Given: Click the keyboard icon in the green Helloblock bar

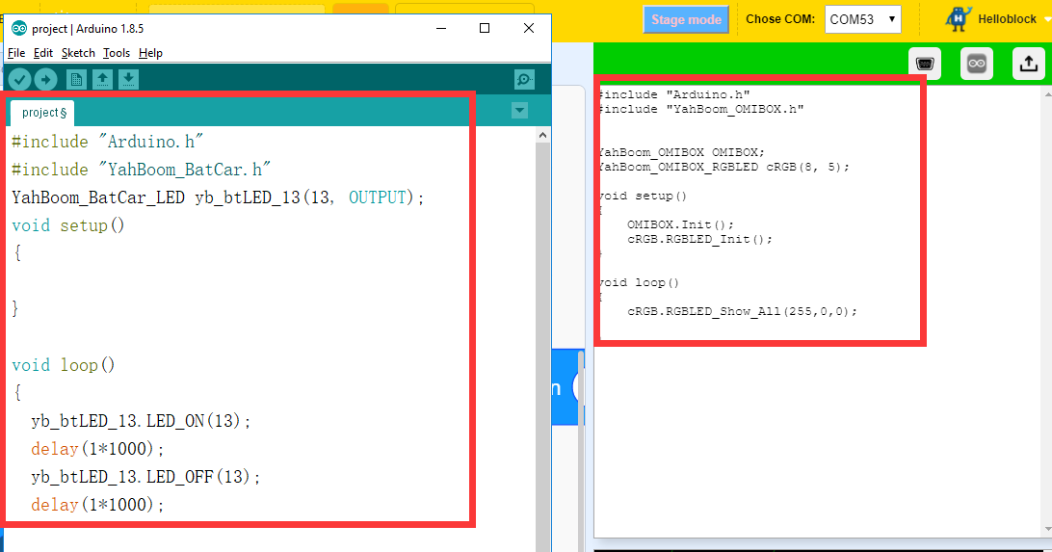Looking at the screenshot, I should pos(925,64).
